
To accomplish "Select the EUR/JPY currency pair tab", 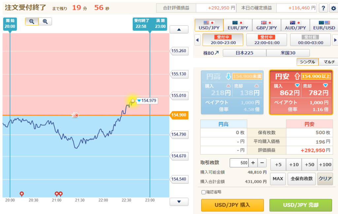I will 238,25.
